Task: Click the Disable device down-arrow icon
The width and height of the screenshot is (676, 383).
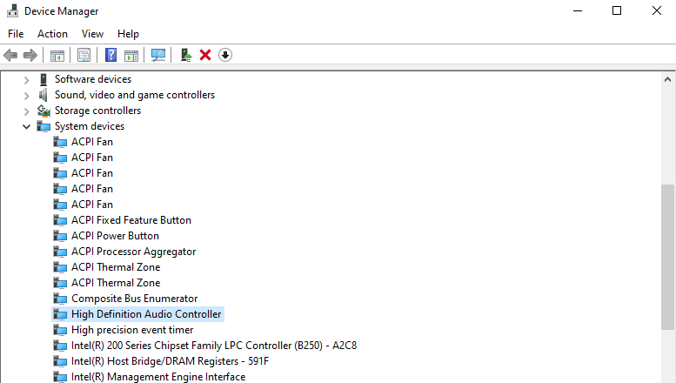Action: coord(225,55)
